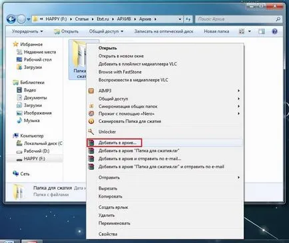Click the Nero burn icon in menu

91,113
